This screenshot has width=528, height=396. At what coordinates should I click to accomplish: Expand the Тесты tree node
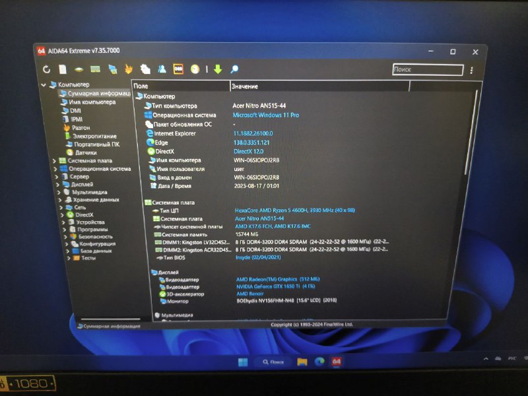[69, 258]
